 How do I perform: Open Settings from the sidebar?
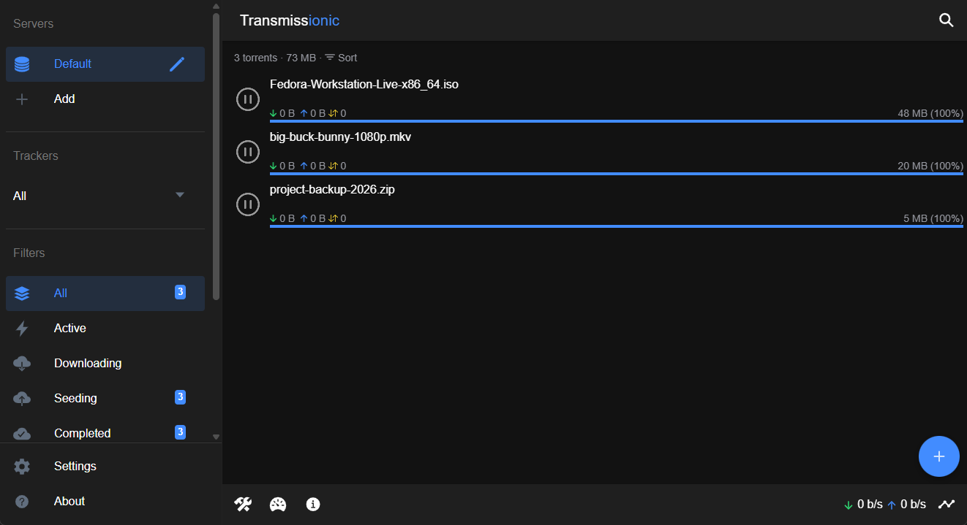pyautogui.click(x=105, y=467)
